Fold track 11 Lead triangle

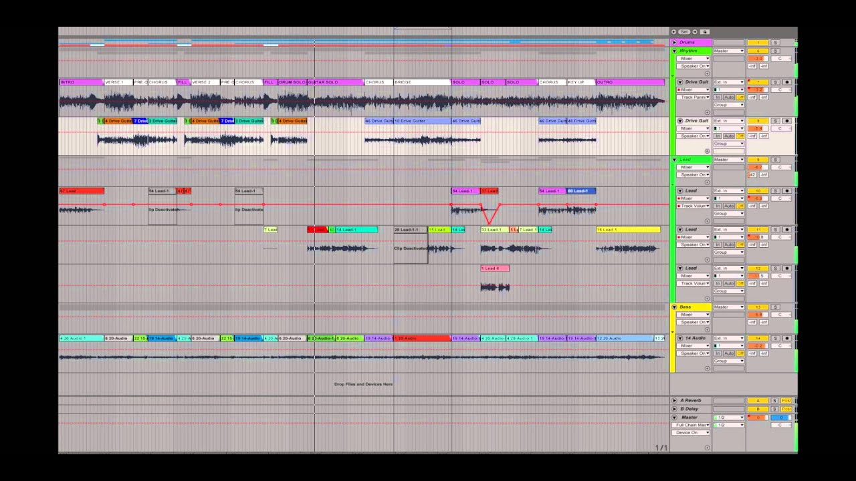click(680, 229)
